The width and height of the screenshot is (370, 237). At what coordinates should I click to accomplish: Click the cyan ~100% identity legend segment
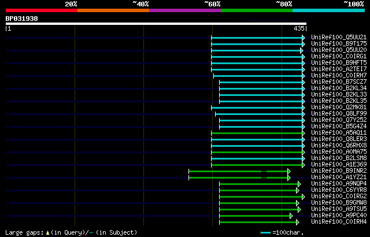click(329, 10)
